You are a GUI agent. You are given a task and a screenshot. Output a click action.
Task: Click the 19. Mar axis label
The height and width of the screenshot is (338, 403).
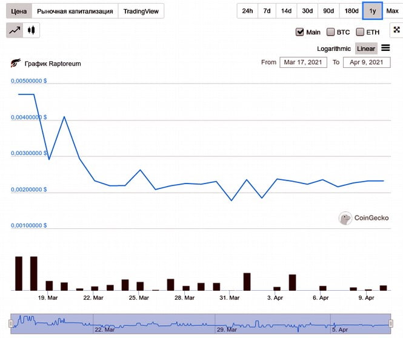48,298
